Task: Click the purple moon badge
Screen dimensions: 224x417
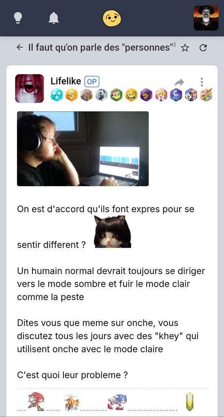Action: coord(176,94)
